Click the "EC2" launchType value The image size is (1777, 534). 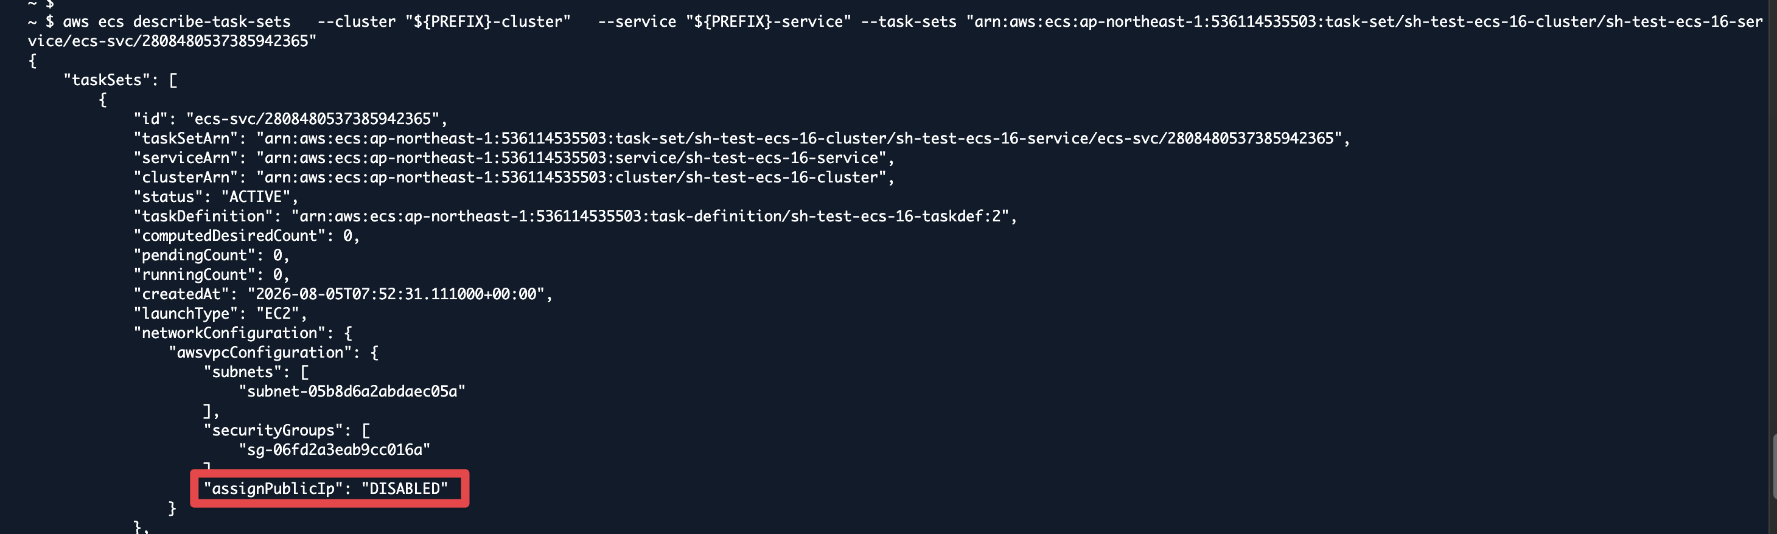[278, 313]
